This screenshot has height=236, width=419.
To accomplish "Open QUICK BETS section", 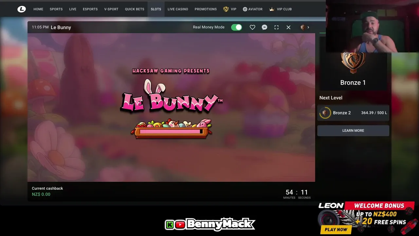I will [135, 9].
